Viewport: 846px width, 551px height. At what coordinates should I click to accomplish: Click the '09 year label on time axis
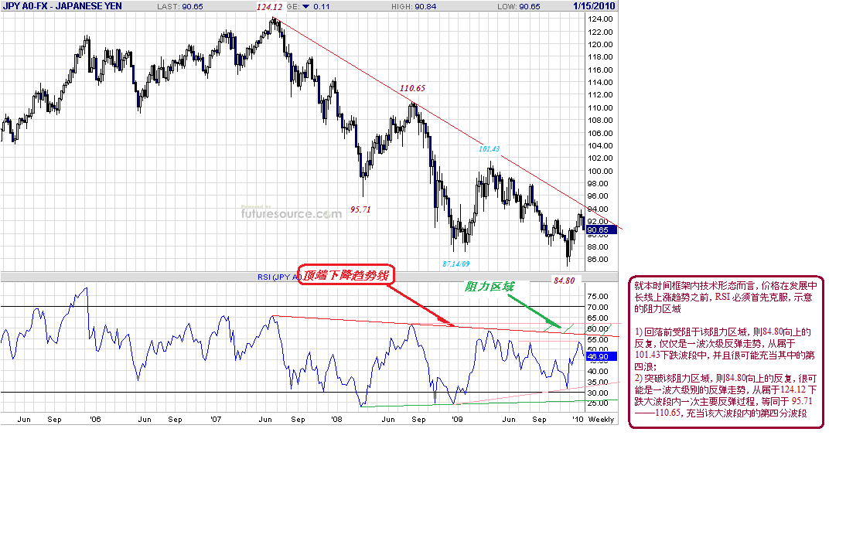click(x=457, y=419)
